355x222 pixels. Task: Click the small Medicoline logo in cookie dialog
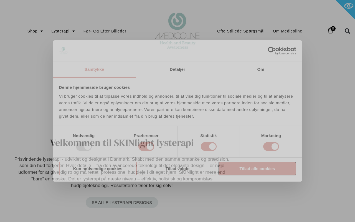[x=64, y=51]
